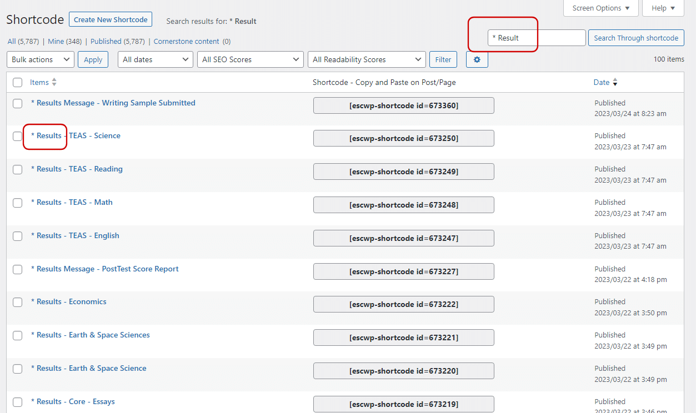696x413 pixels.
Task: Focus the shortcode search input field
Action: pos(537,38)
